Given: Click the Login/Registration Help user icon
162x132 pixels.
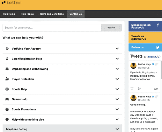Looking at the screenshot, I should tap(7, 59).
